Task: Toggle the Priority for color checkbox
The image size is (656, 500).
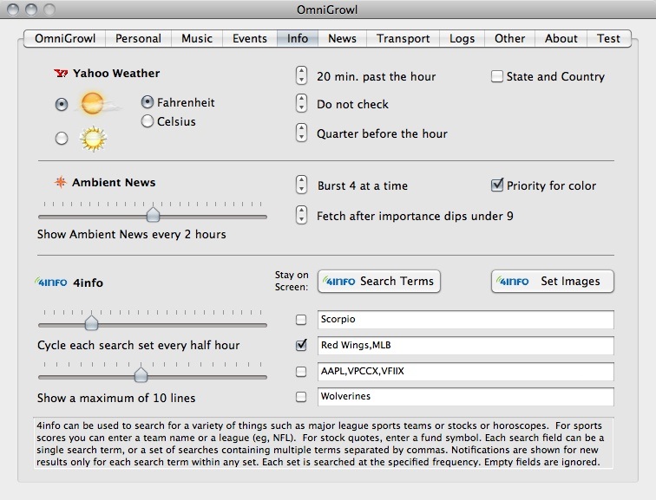Action: pyautogui.click(x=497, y=185)
